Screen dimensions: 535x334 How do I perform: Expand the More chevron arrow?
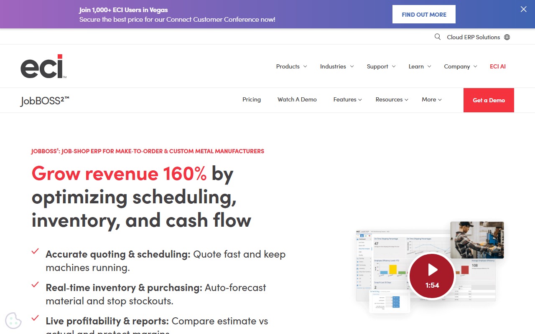[x=440, y=100]
